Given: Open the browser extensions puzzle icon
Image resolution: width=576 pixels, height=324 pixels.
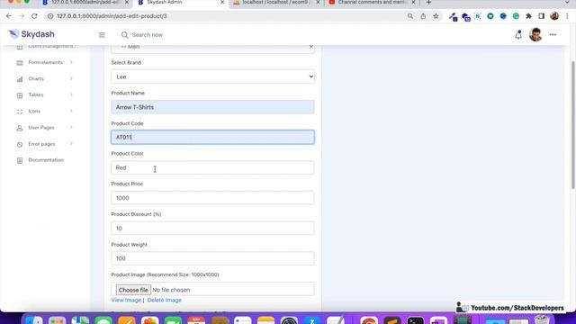Looking at the screenshot, I should [x=528, y=16].
